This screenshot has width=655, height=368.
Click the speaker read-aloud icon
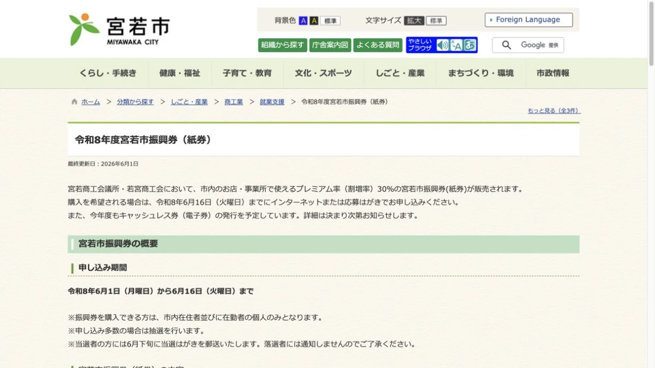click(442, 45)
